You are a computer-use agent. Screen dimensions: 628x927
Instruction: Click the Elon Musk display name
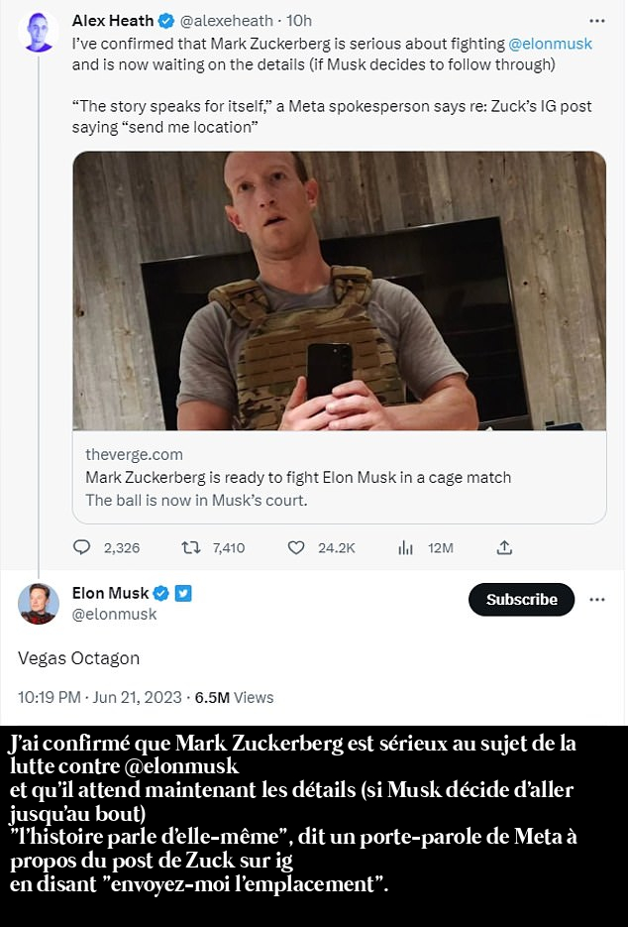coord(110,593)
